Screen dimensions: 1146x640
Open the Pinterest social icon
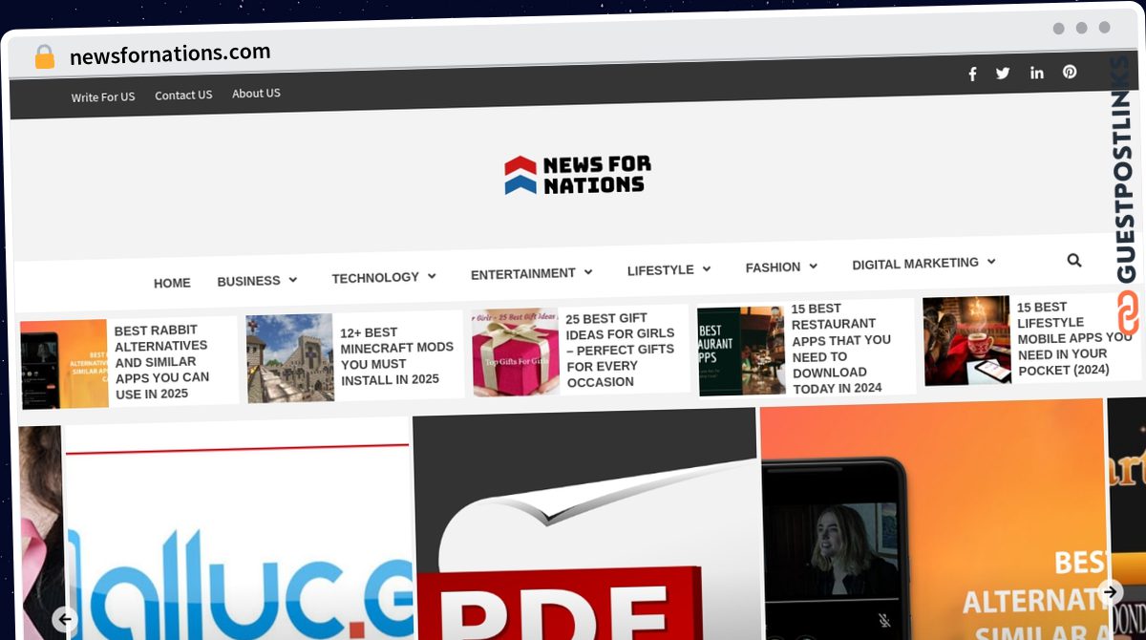click(1070, 72)
